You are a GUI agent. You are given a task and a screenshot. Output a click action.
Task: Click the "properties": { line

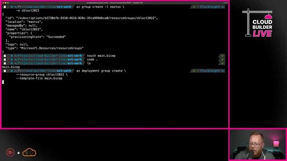19,33
